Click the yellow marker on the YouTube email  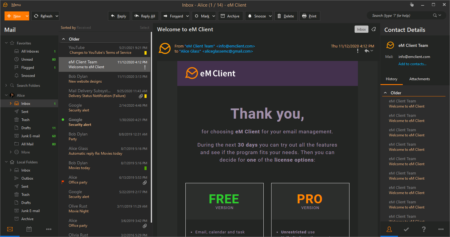point(145,52)
